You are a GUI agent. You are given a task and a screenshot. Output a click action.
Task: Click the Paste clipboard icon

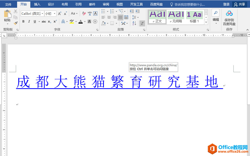coord(7,14)
